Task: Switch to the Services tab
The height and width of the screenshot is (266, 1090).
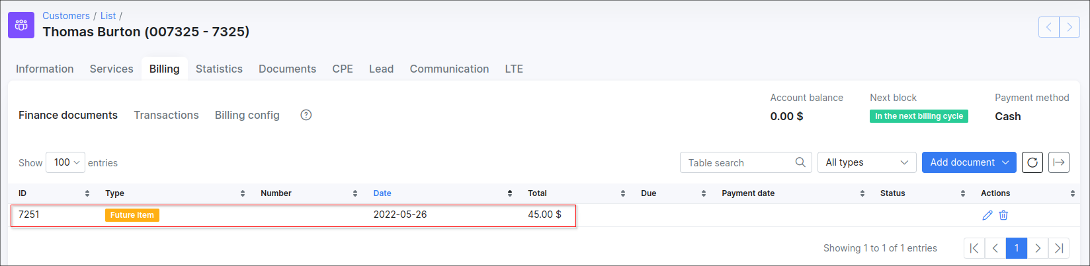Action: pos(111,69)
